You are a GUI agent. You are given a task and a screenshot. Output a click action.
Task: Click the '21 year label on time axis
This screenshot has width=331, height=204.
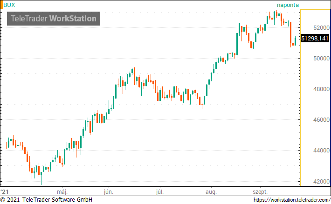click(x=5, y=191)
